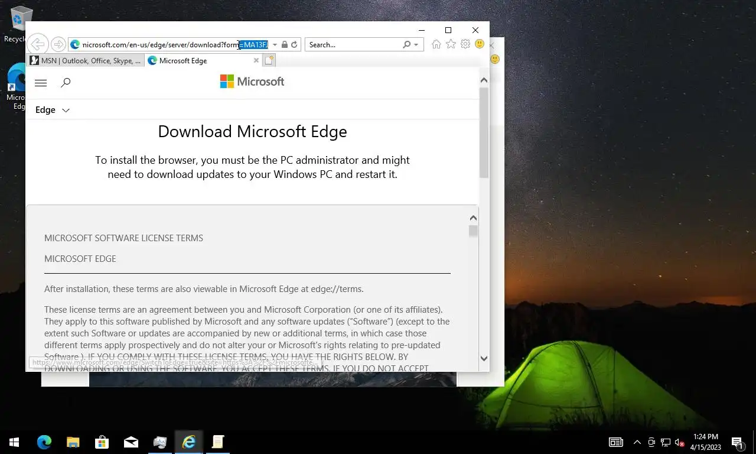Open the notepad document taskbar icon

pyautogui.click(x=218, y=442)
